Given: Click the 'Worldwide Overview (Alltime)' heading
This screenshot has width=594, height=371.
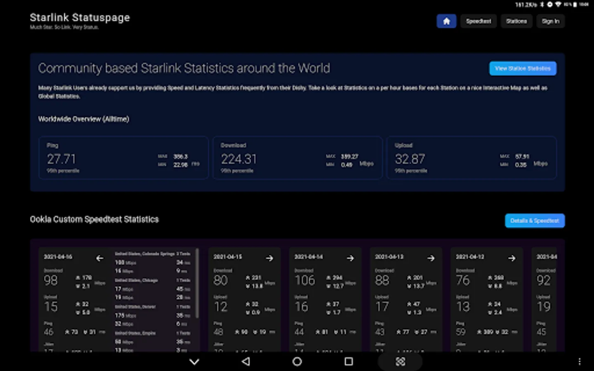Looking at the screenshot, I should [84, 119].
